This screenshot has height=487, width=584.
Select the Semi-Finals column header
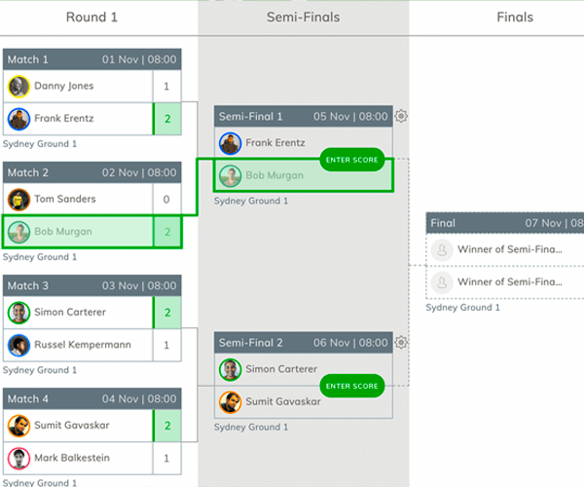pos(303,18)
